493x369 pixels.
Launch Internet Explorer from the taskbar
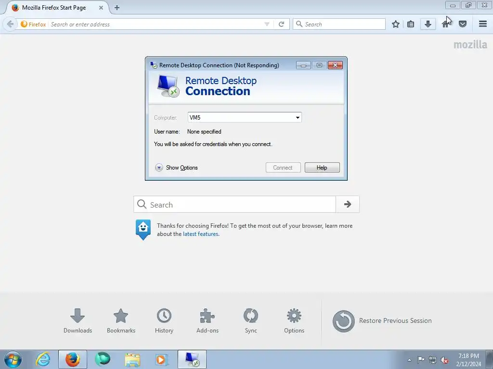[x=43, y=359]
